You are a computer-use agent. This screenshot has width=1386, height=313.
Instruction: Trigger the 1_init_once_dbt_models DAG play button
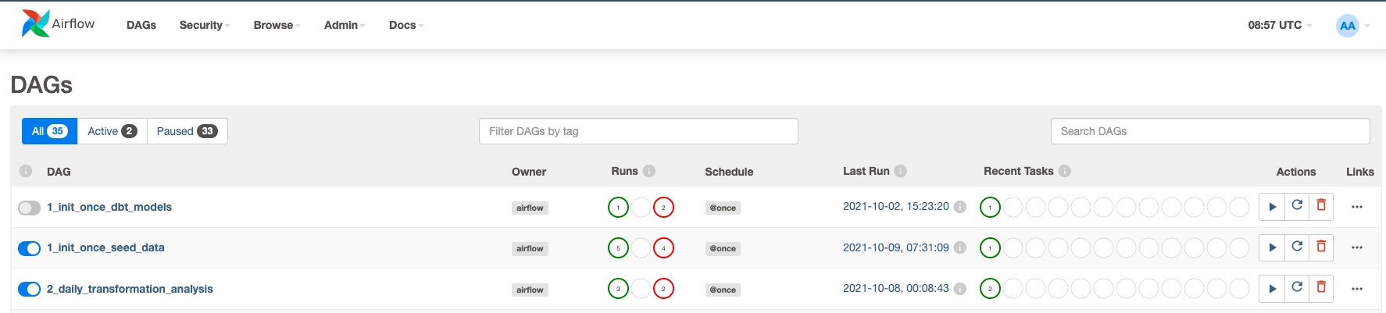[1272, 207]
